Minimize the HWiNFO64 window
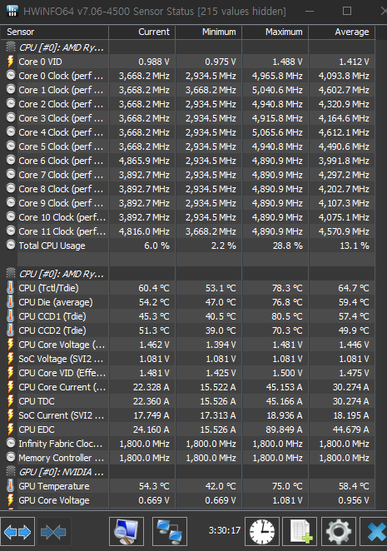The width and height of the screenshot is (387, 551). point(310,11)
